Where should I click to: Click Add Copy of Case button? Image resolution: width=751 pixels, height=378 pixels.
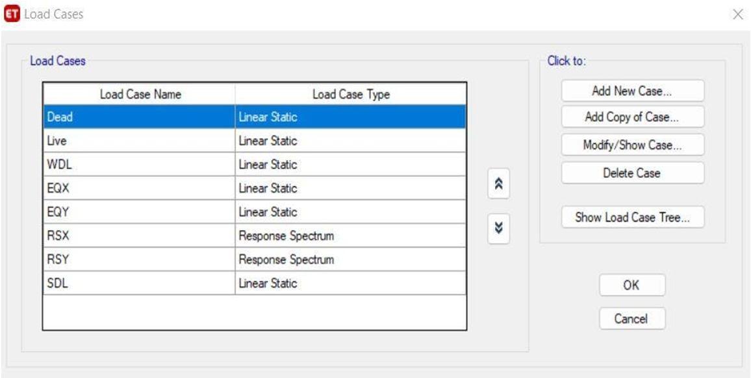click(x=632, y=117)
